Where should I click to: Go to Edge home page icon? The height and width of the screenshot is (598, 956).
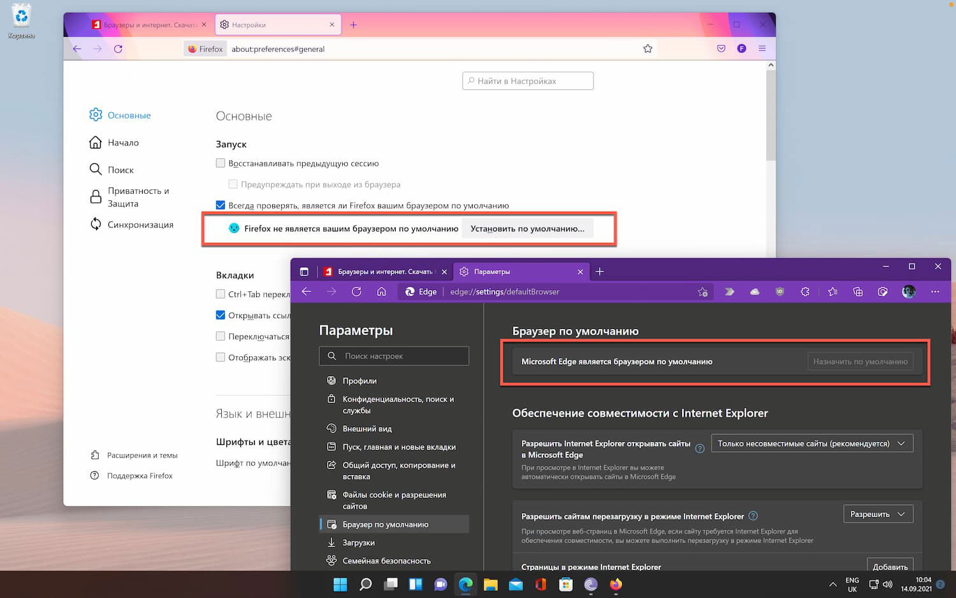pyautogui.click(x=381, y=291)
